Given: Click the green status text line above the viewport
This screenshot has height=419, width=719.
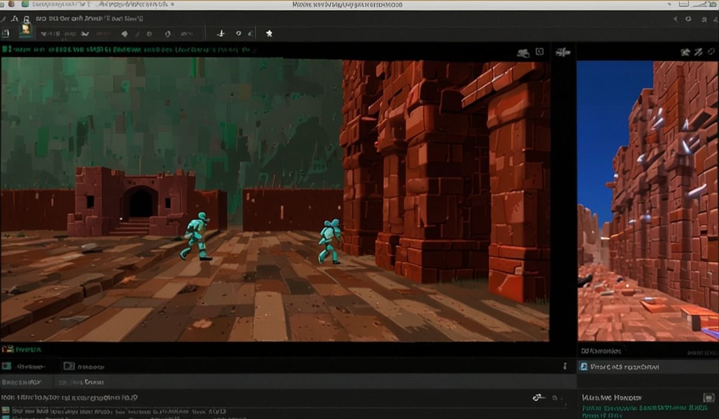Looking at the screenshot, I should (129, 50).
